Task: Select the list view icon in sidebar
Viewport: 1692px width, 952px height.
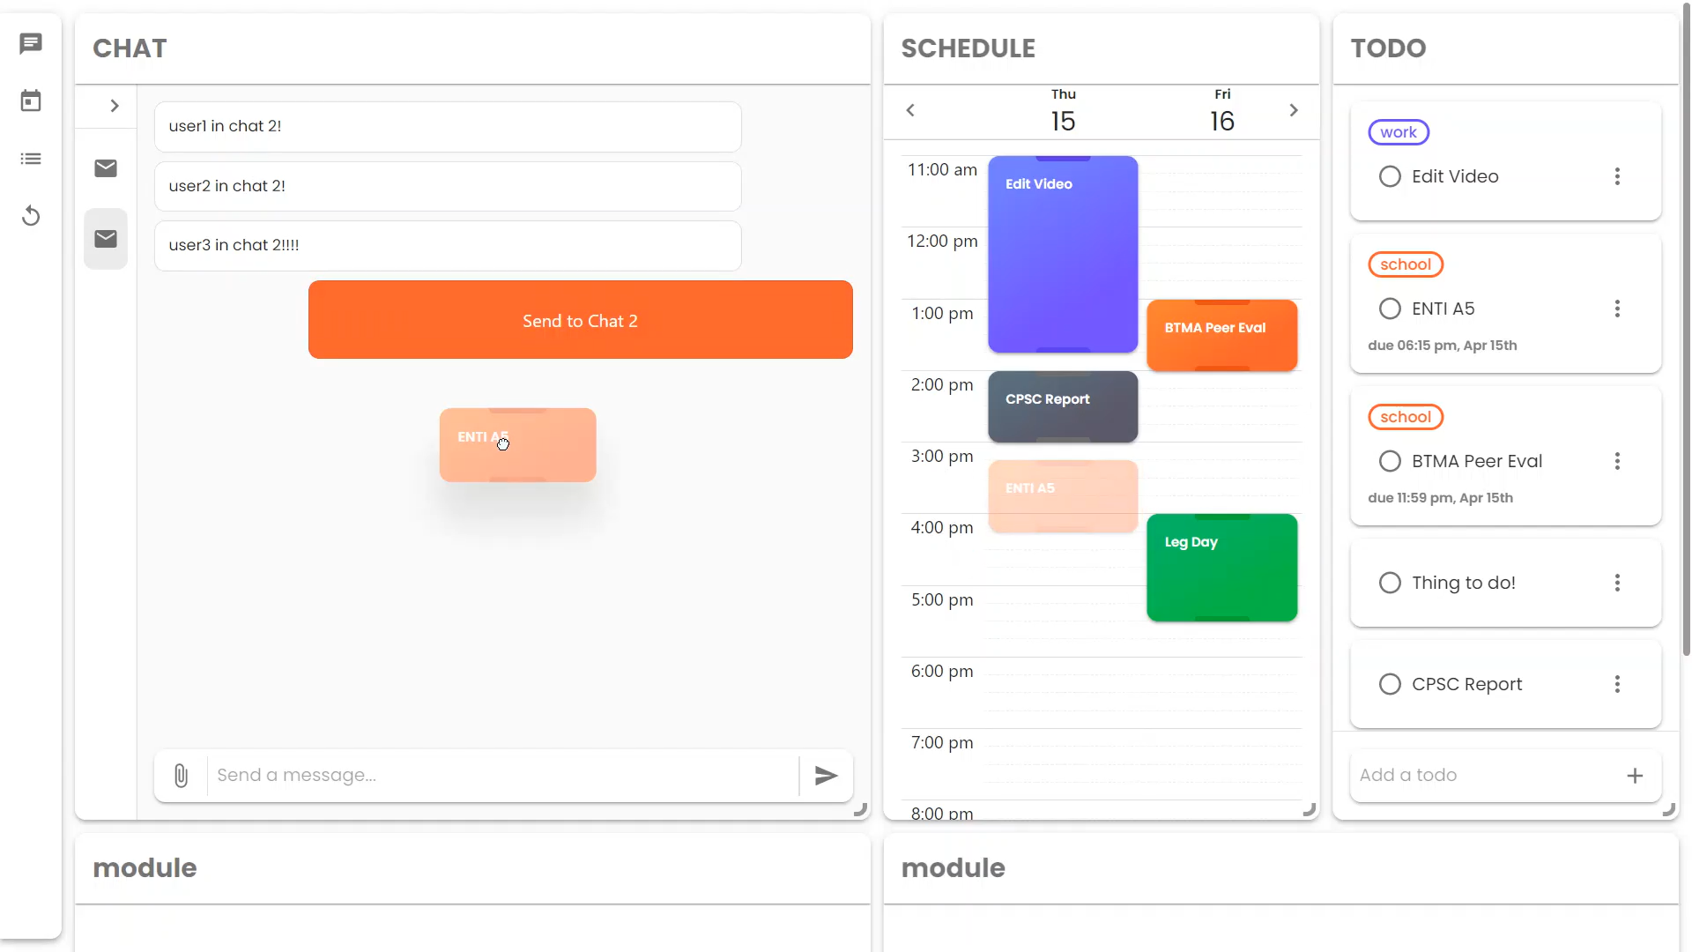Action: (x=32, y=157)
